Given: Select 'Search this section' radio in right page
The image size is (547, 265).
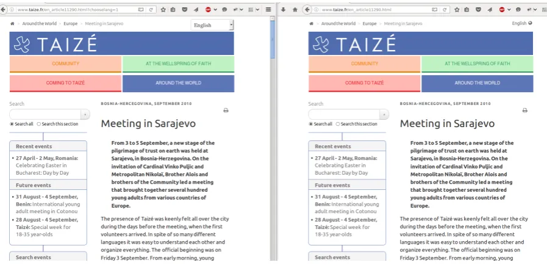Looking at the screenshot, I should [x=338, y=124].
